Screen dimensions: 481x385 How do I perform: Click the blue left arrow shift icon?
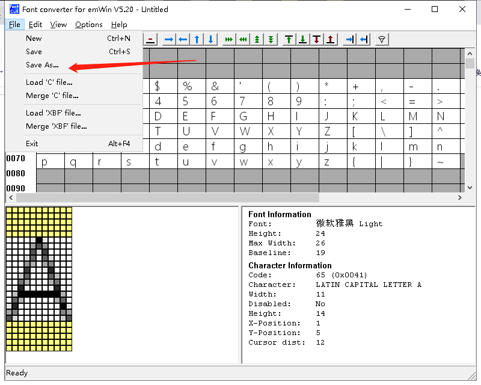coord(183,40)
